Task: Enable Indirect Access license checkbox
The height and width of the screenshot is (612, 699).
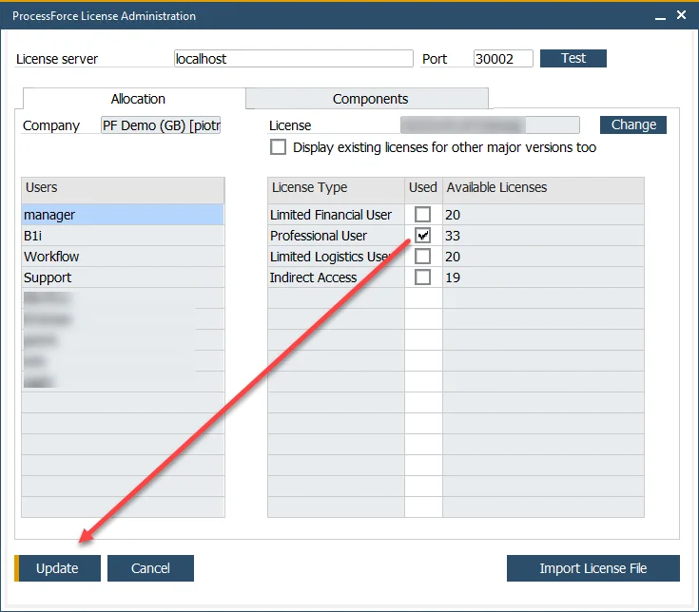Action: (x=423, y=277)
